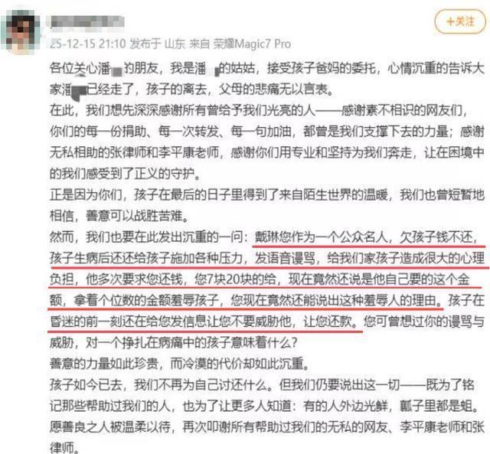490x454 pixels.
Task: Click the final line 律师。
Action: click(64, 447)
